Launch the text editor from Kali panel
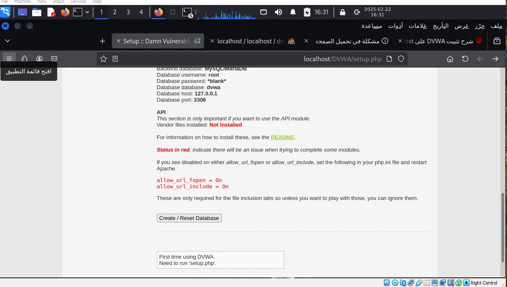 point(51,12)
